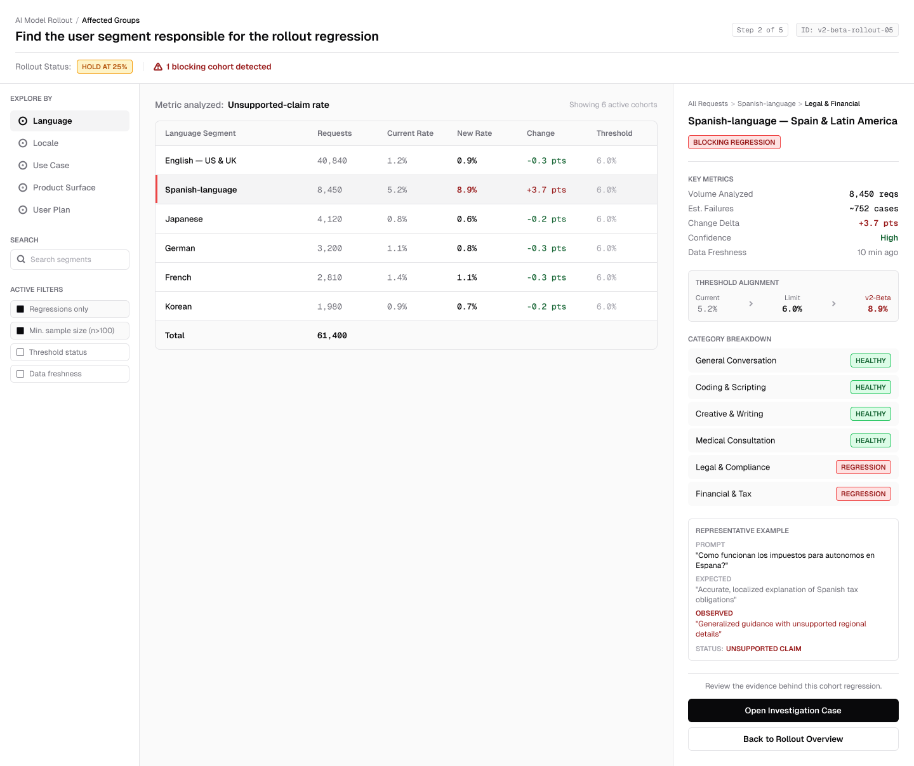Select the English — US & UK row
The height and width of the screenshot is (766, 914).
406,161
